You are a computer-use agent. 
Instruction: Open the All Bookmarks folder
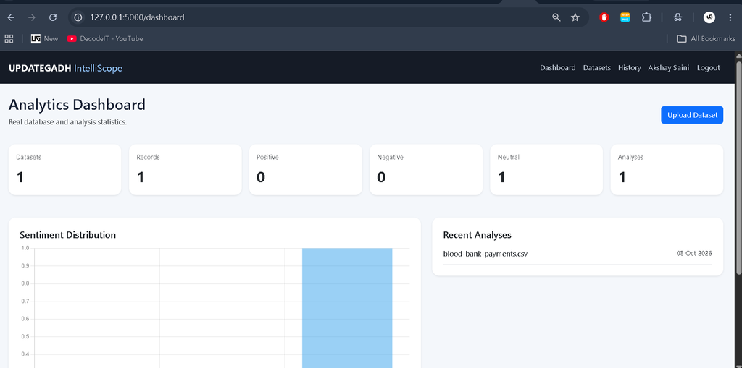[706, 39]
